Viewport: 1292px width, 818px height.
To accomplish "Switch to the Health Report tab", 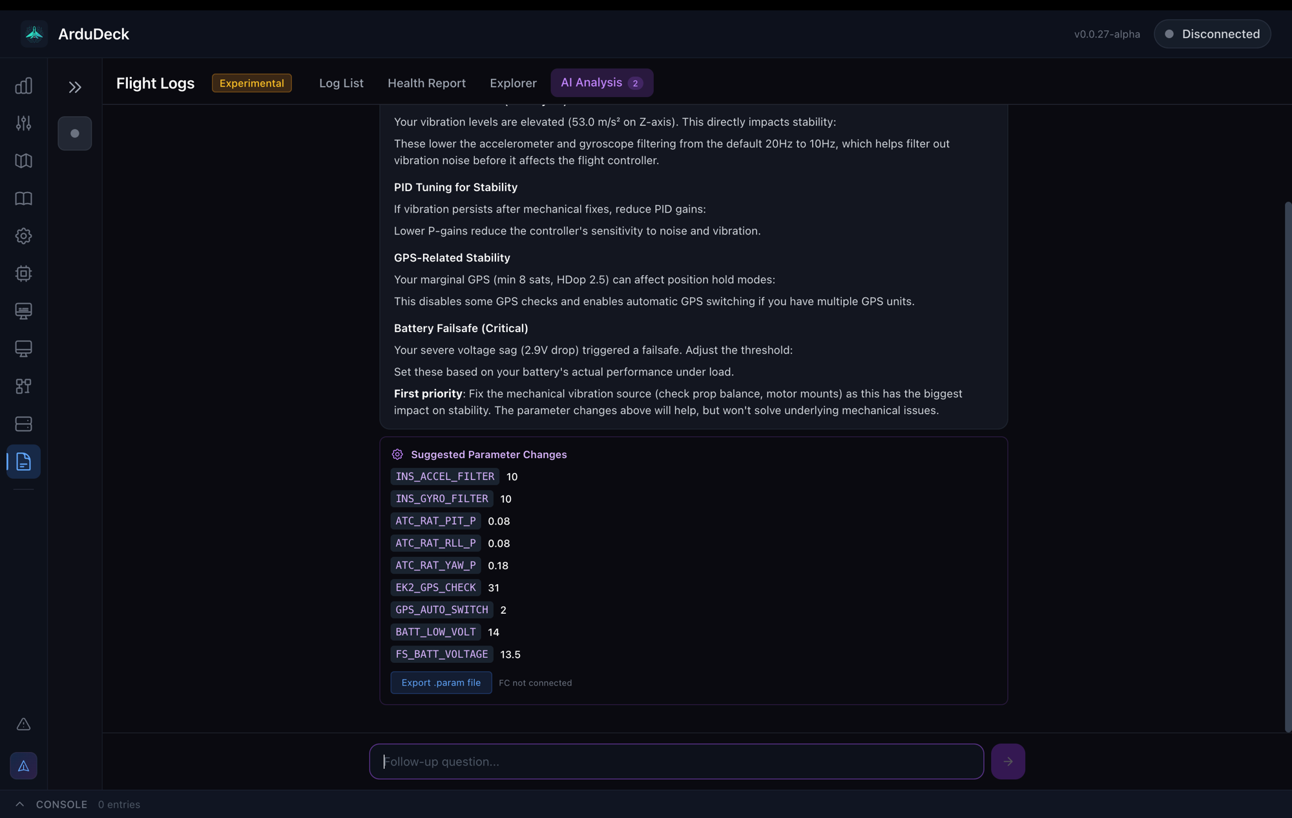I will point(426,83).
